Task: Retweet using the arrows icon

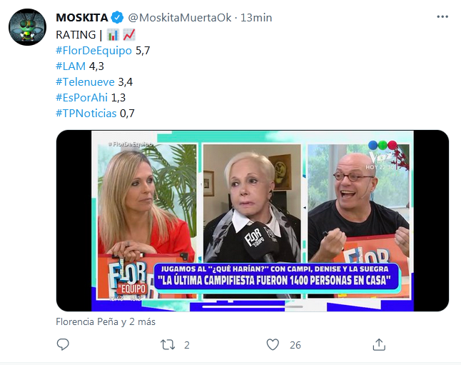Action: coord(168,345)
